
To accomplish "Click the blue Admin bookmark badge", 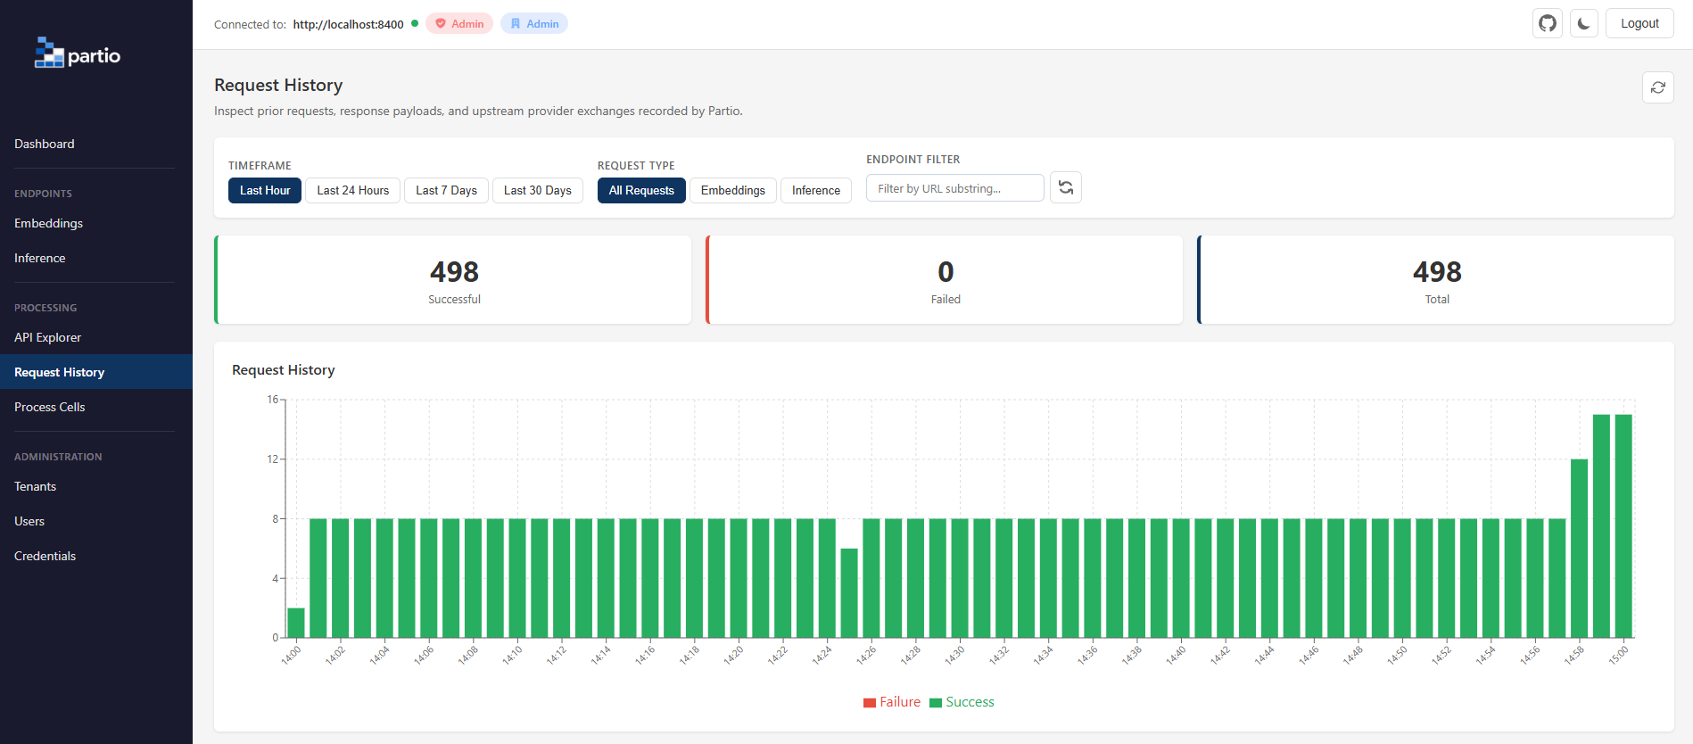I will pos(534,24).
